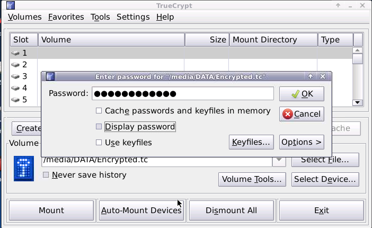The width and height of the screenshot is (372, 228).
Task: Click the TrueCrypt logo beside the volume path
Action: pos(24,168)
